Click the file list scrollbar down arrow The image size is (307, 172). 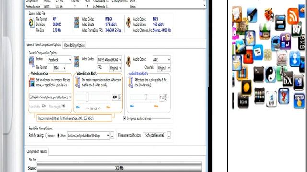(204, 5)
